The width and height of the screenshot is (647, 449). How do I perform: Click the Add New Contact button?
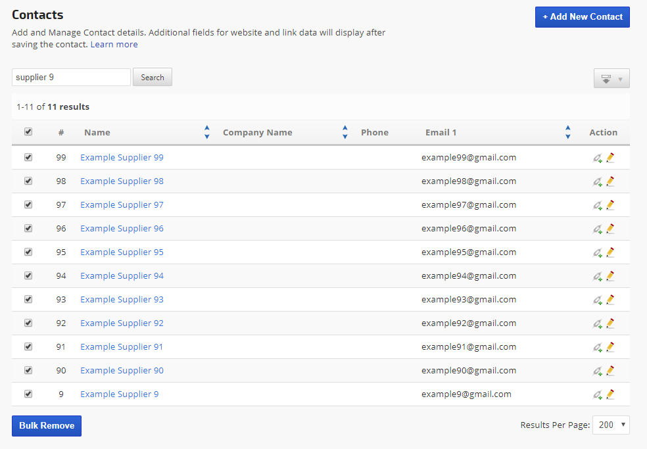coord(582,17)
